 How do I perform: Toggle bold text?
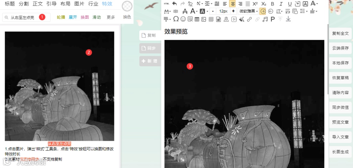tap(272, 4)
